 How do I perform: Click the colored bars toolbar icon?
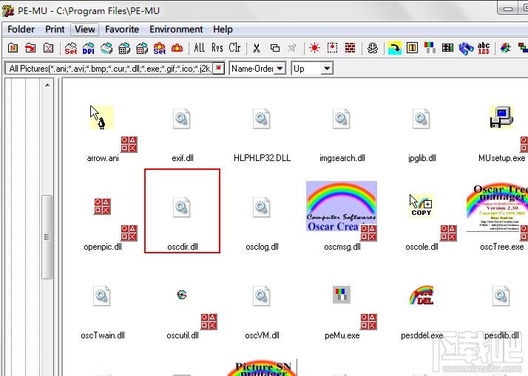pyautogui.click(x=430, y=48)
